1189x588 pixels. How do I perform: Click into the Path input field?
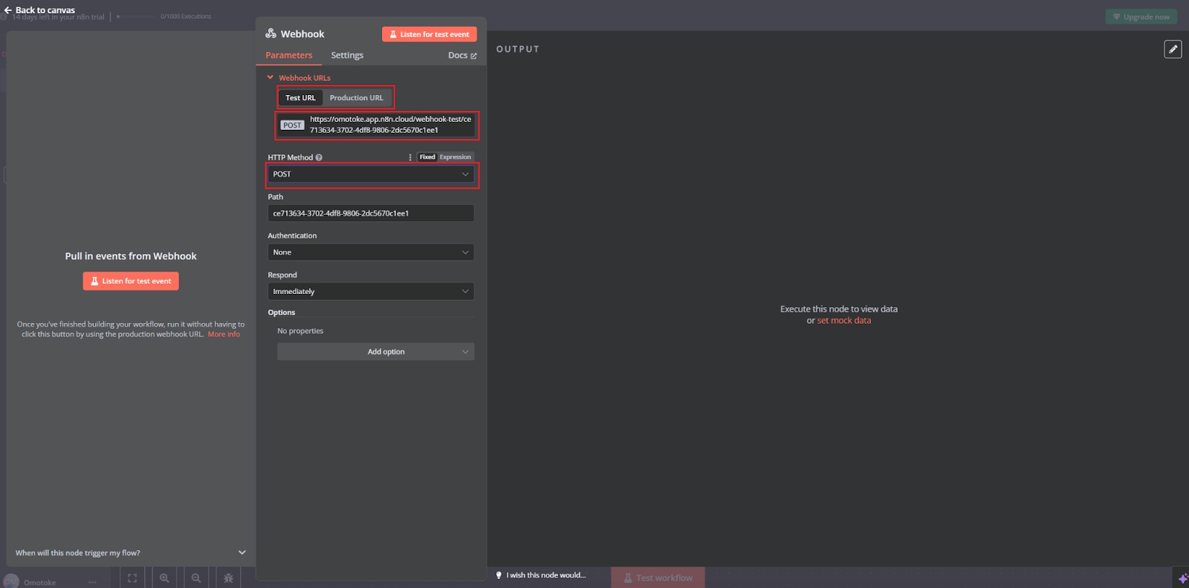tap(371, 213)
